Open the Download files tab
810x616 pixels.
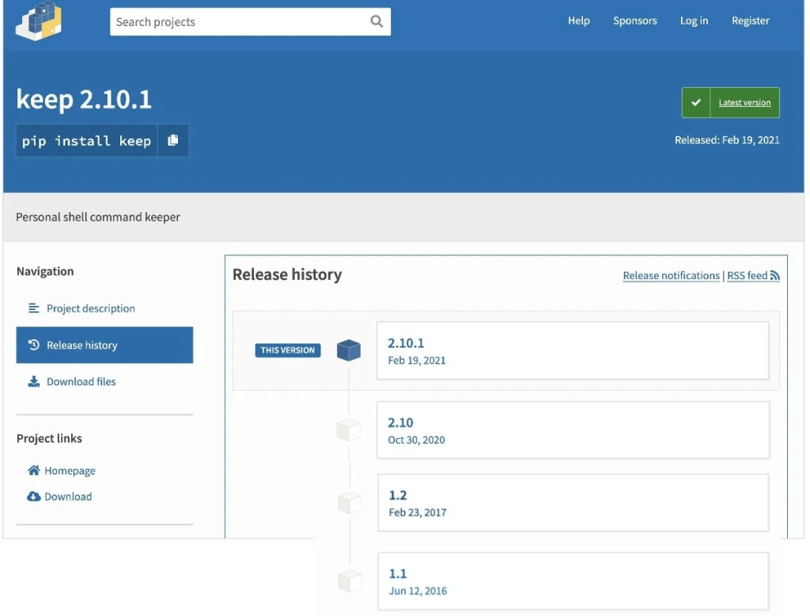tap(81, 381)
